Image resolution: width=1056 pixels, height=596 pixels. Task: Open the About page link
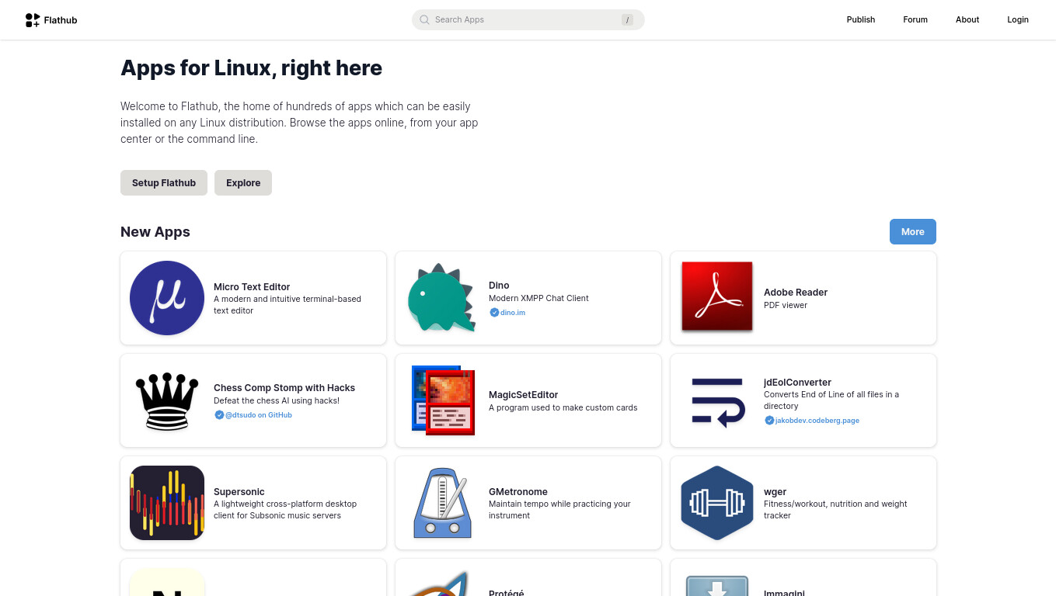[967, 20]
